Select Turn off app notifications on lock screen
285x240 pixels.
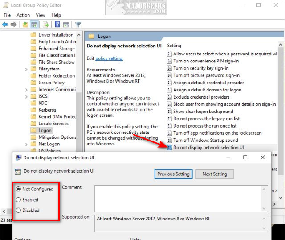coord(217,133)
